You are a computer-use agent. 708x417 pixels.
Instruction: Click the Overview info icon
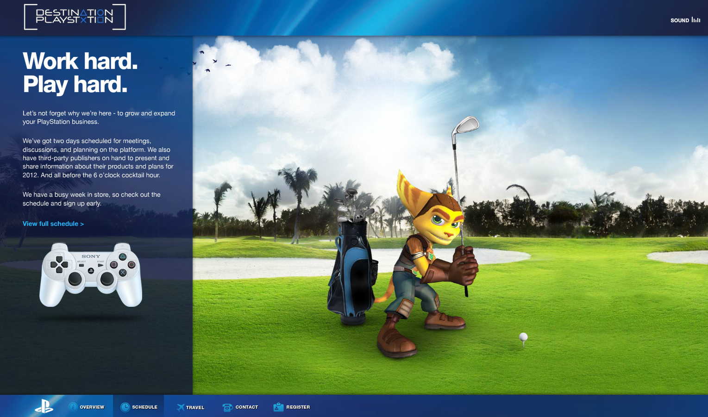[x=73, y=407]
